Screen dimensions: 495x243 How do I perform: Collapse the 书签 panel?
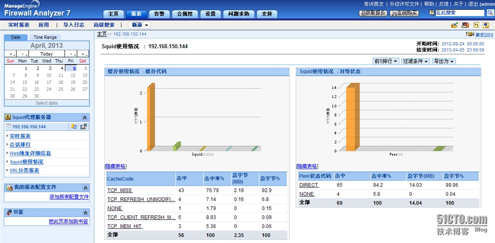point(85,213)
